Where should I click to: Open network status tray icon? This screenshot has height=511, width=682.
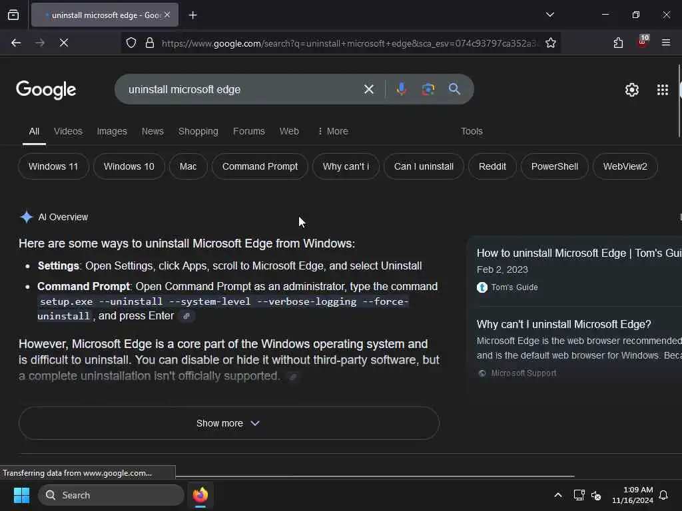point(579,495)
